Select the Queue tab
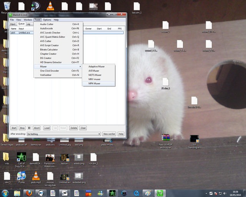 click(x=22, y=24)
